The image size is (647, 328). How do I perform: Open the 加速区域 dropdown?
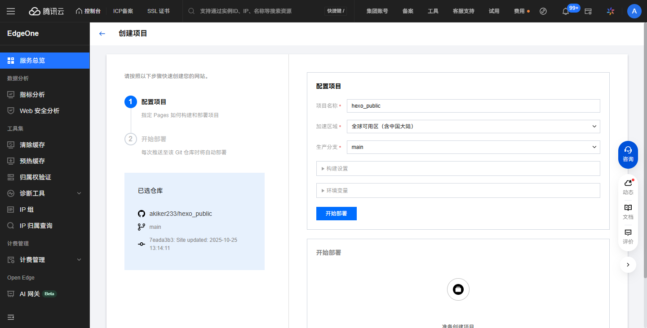473,127
